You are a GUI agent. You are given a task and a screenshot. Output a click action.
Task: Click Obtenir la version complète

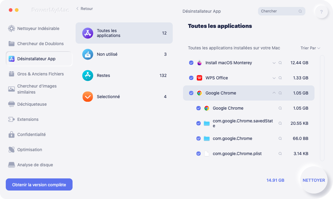[39, 184]
